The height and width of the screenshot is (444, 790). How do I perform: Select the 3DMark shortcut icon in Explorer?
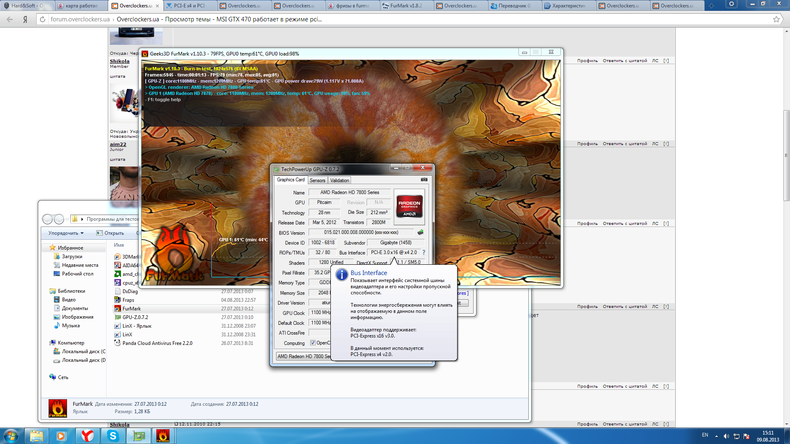(x=118, y=257)
